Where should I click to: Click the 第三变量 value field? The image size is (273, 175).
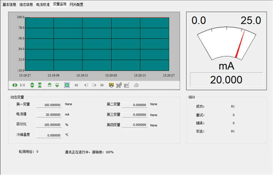[x=134, y=115]
